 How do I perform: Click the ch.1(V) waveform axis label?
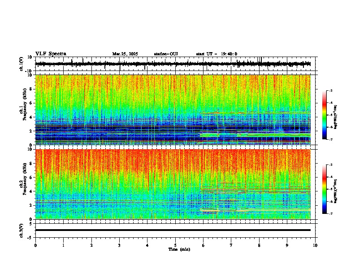[x=22, y=64]
